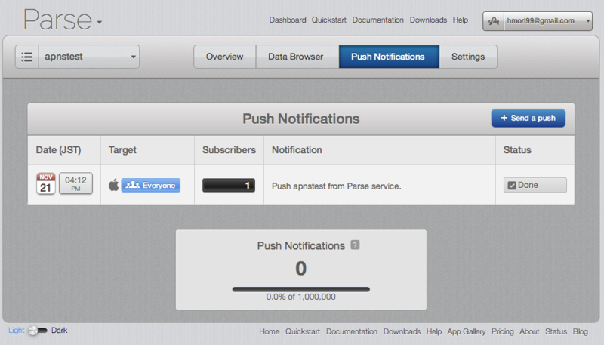Open the hmori99@gmail.com account dropdown
This screenshot has width=604, height=345.
point(548,21)
